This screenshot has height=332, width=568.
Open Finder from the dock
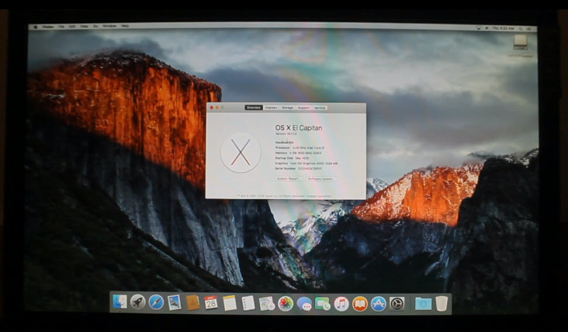(x=119, y=302)
